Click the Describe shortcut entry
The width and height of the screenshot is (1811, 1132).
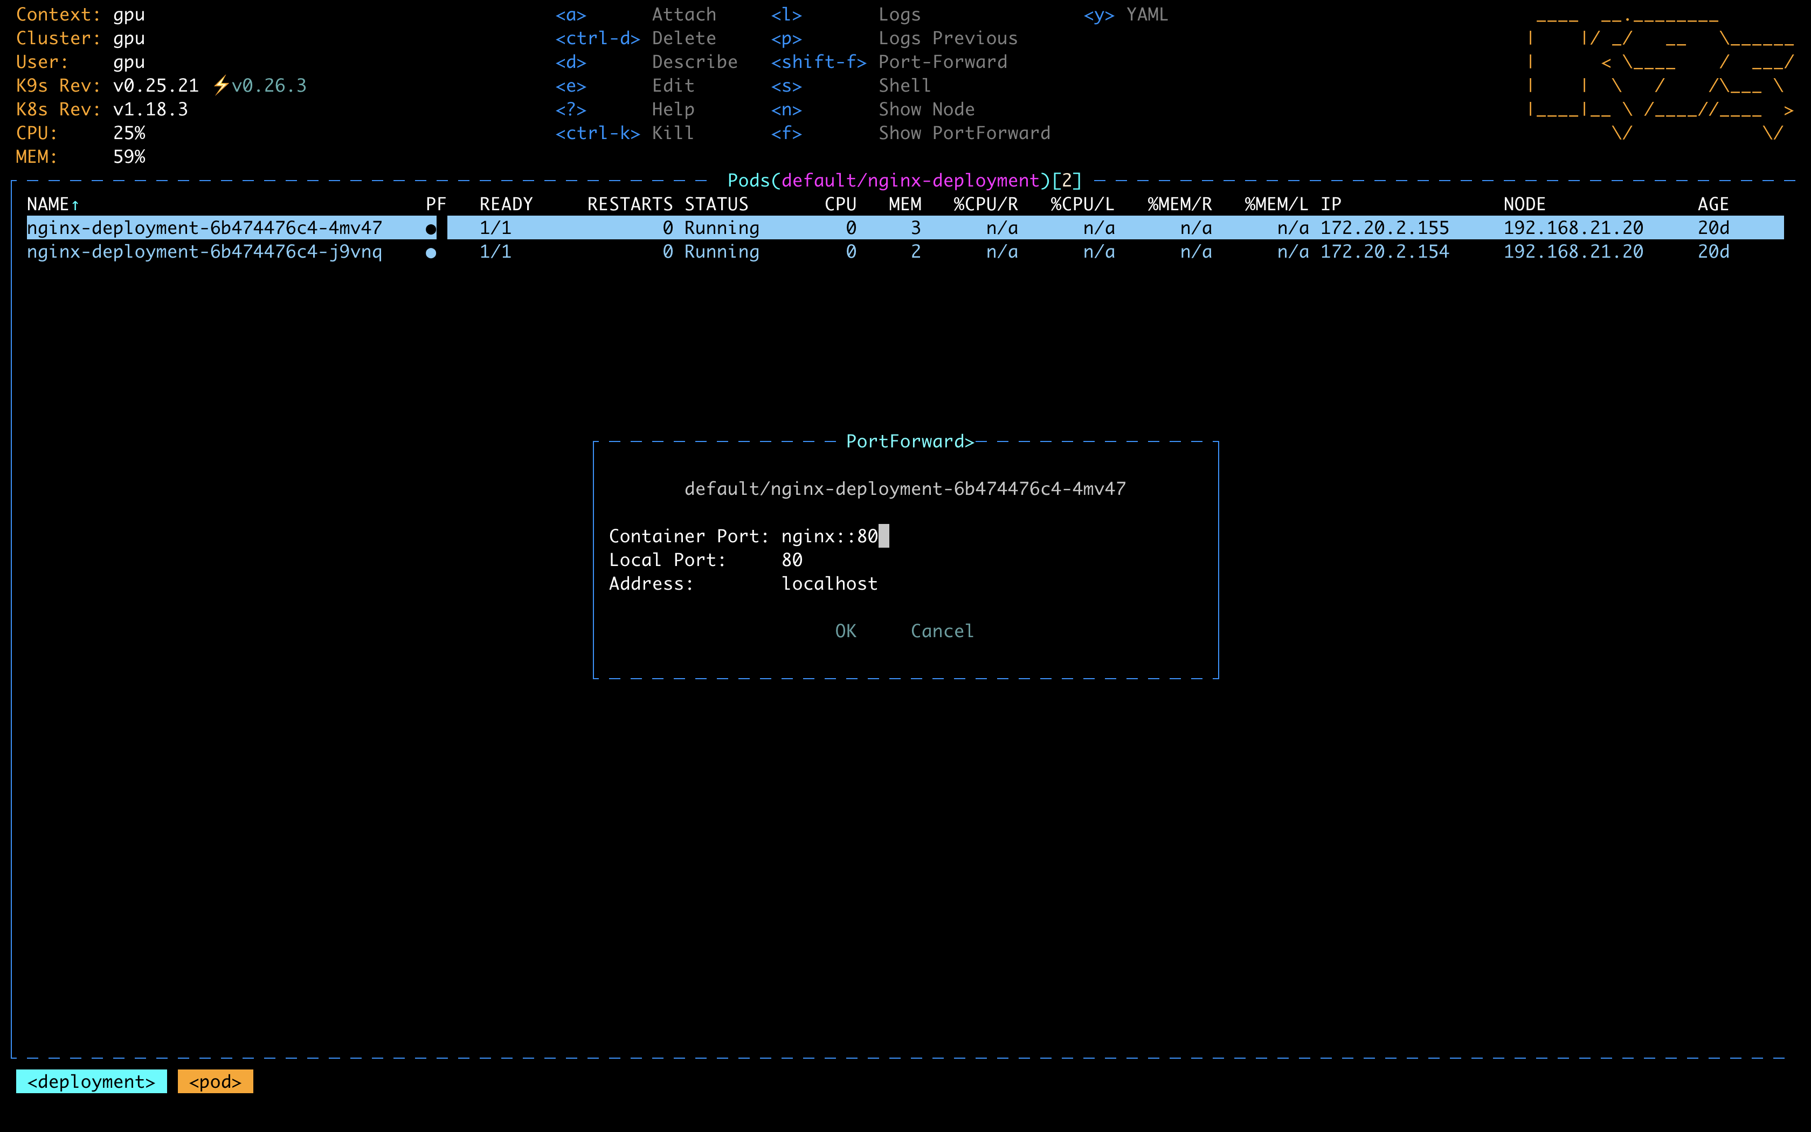[694, 62]
